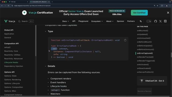Image resolution: width=172 pixels, height=97 pixels.
Task: Open the ViteConf 24 sponsor card
Action: click(x=152, y=81)
